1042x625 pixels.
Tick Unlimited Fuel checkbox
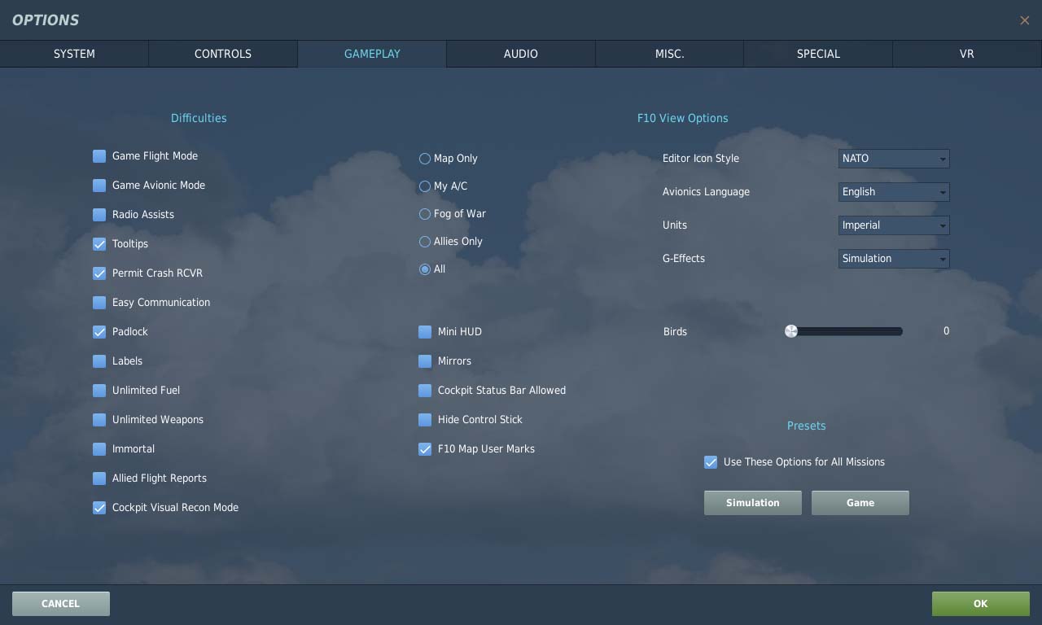(99, 391)
